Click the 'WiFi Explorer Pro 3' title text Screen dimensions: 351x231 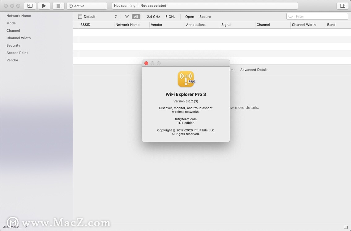(x=186, y=94)
